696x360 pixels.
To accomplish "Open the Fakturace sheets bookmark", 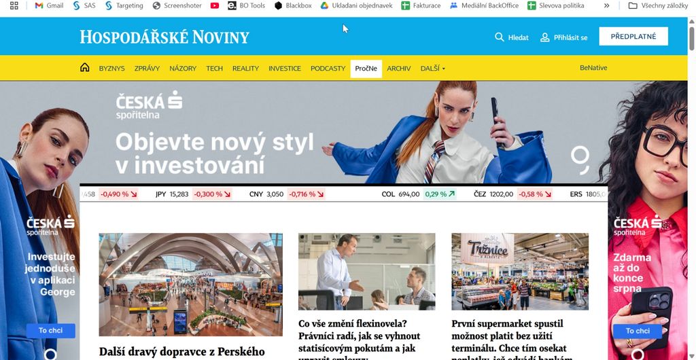I will click(x=421, y=5).
